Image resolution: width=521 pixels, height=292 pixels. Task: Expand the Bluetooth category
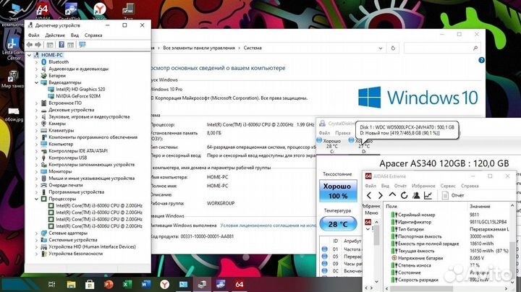pyautogui.click(x=37, y=62)
